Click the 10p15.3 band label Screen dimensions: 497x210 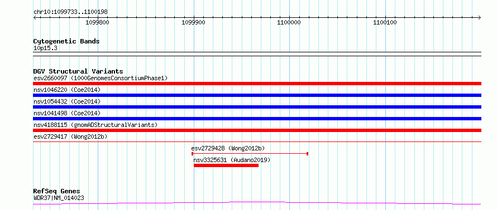(45, 48)
